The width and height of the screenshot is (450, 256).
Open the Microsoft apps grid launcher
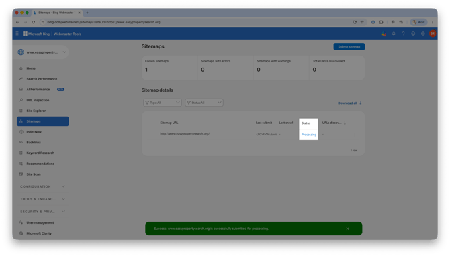tap(17, 34)
